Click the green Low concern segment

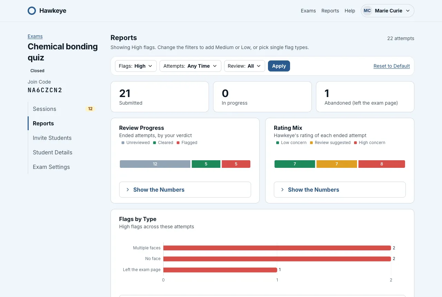click(x=295, y=164)
